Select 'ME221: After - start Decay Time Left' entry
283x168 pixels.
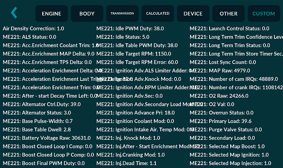click(50, 96)
